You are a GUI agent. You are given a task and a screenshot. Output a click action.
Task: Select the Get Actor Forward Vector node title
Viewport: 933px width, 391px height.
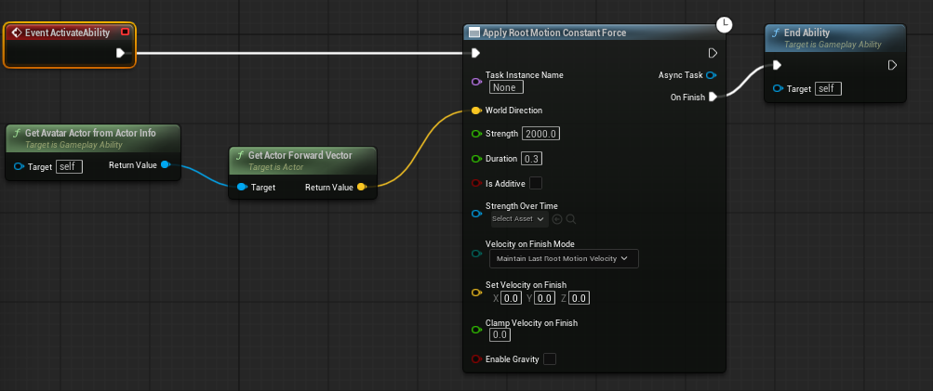(x=300, y=156)
